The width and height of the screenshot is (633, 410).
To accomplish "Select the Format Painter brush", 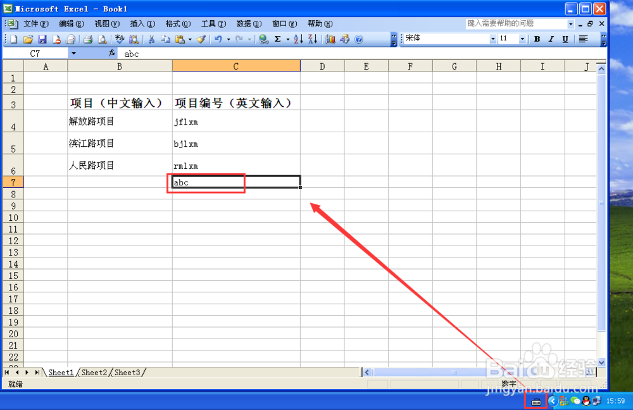I will (x=201, y=39).
